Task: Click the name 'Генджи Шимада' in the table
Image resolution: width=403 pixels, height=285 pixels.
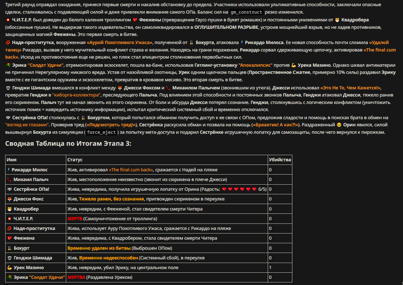Action: [x=33, y=258]
